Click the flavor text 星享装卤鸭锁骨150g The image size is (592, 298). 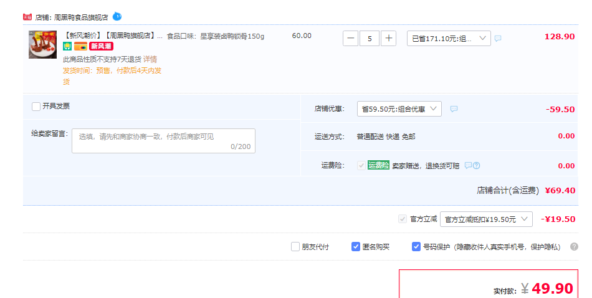click(232, 36)
